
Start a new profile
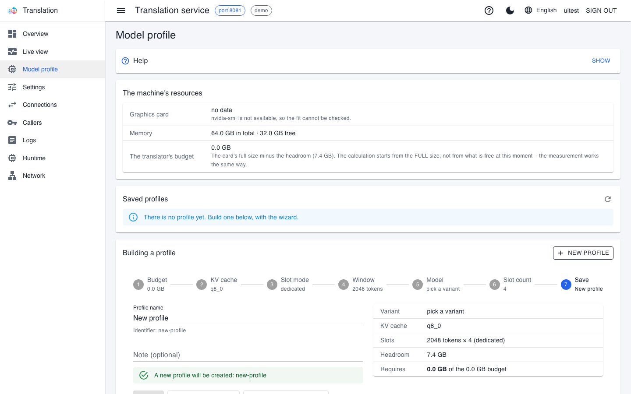(583, 253)
